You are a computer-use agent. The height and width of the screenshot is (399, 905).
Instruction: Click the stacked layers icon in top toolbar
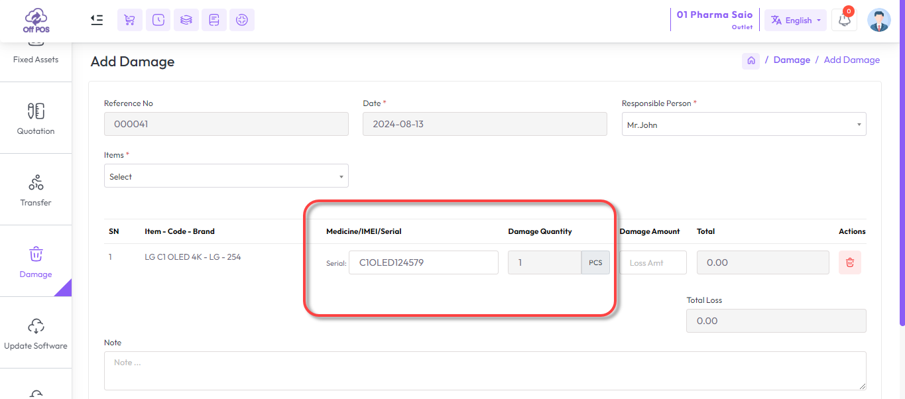coord(186,20)
